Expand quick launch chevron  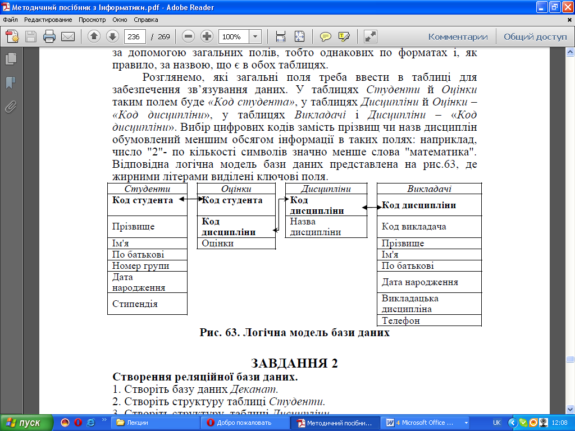[x=104, y=420]
